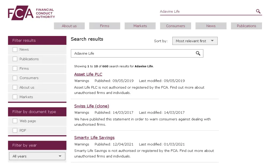The height and width of the screenshot is (163, 272).
Task: Click 'Published: 12/04/2021' under Smarty Life Savings
Action: (114, 144)
